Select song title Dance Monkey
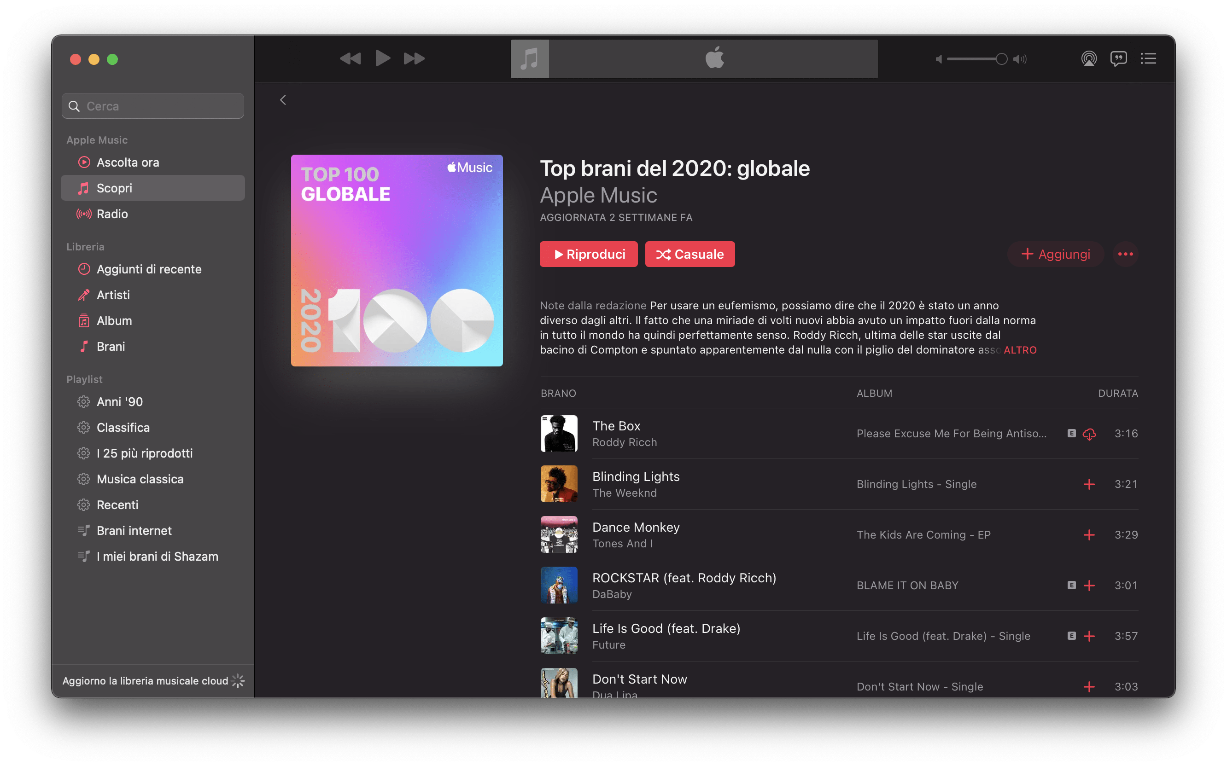The width and height of the screenshot is (1227, 766). 636,528
